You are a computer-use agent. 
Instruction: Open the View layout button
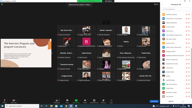(x=156, y=4)
